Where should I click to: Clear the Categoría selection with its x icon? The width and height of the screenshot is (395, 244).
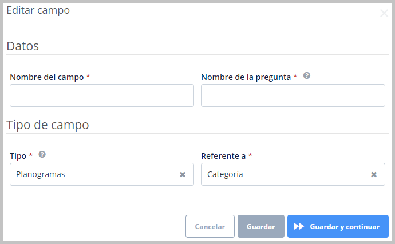point(374,174)
